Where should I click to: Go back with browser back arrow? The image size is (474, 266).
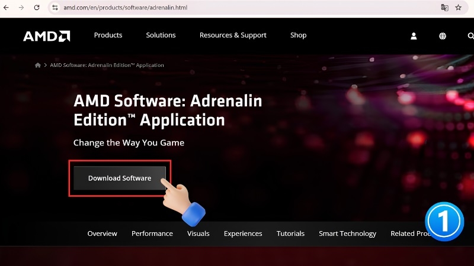[6, 8]
